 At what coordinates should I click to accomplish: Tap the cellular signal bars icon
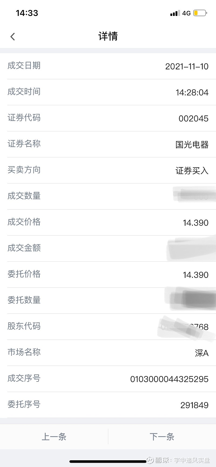(175, 13)
